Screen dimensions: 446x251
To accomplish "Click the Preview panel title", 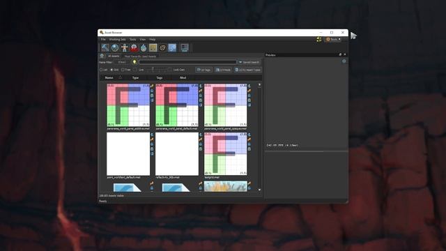I will (270, 55).
